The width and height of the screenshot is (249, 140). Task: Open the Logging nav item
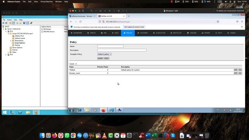coord(192,33)
